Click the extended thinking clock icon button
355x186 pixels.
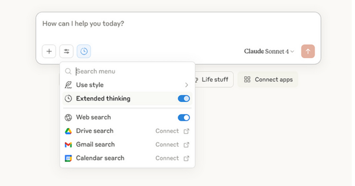click(84, 51)
